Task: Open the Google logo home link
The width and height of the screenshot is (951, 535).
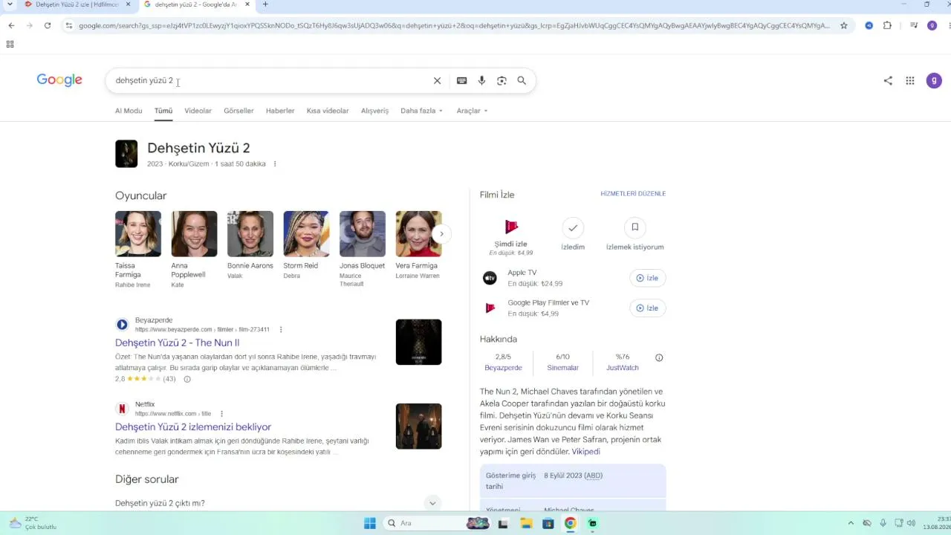Action: (x=59, y=80)
